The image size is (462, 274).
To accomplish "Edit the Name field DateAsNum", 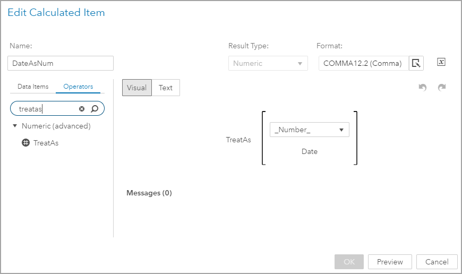I will pos(61,63).
